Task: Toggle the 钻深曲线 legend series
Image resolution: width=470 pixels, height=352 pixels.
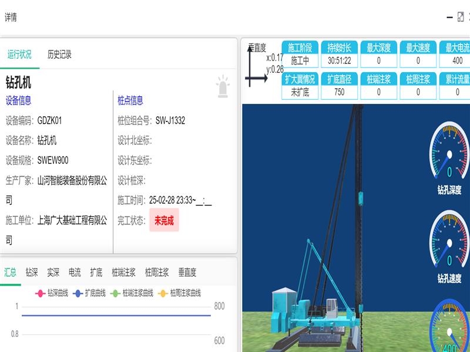Action: pos(52,293)
